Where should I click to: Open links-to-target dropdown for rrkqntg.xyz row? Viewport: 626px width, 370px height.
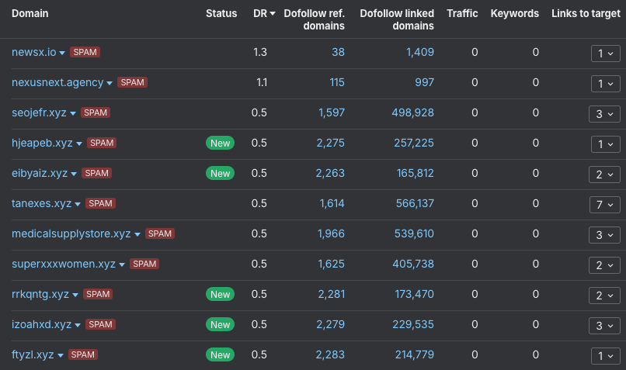(604, 296)
